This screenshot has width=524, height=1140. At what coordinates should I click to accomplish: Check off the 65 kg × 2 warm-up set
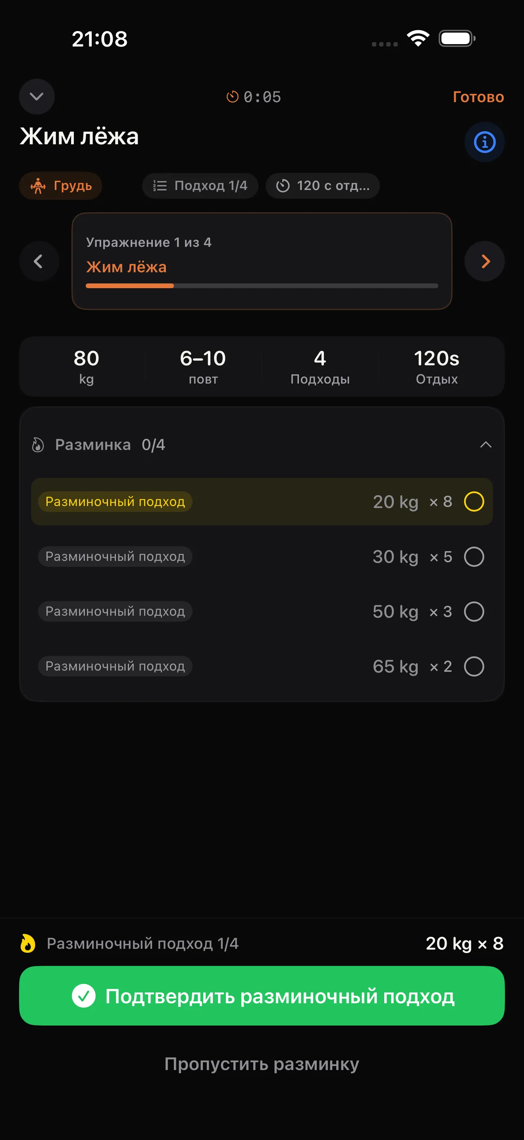click(474, 666)
